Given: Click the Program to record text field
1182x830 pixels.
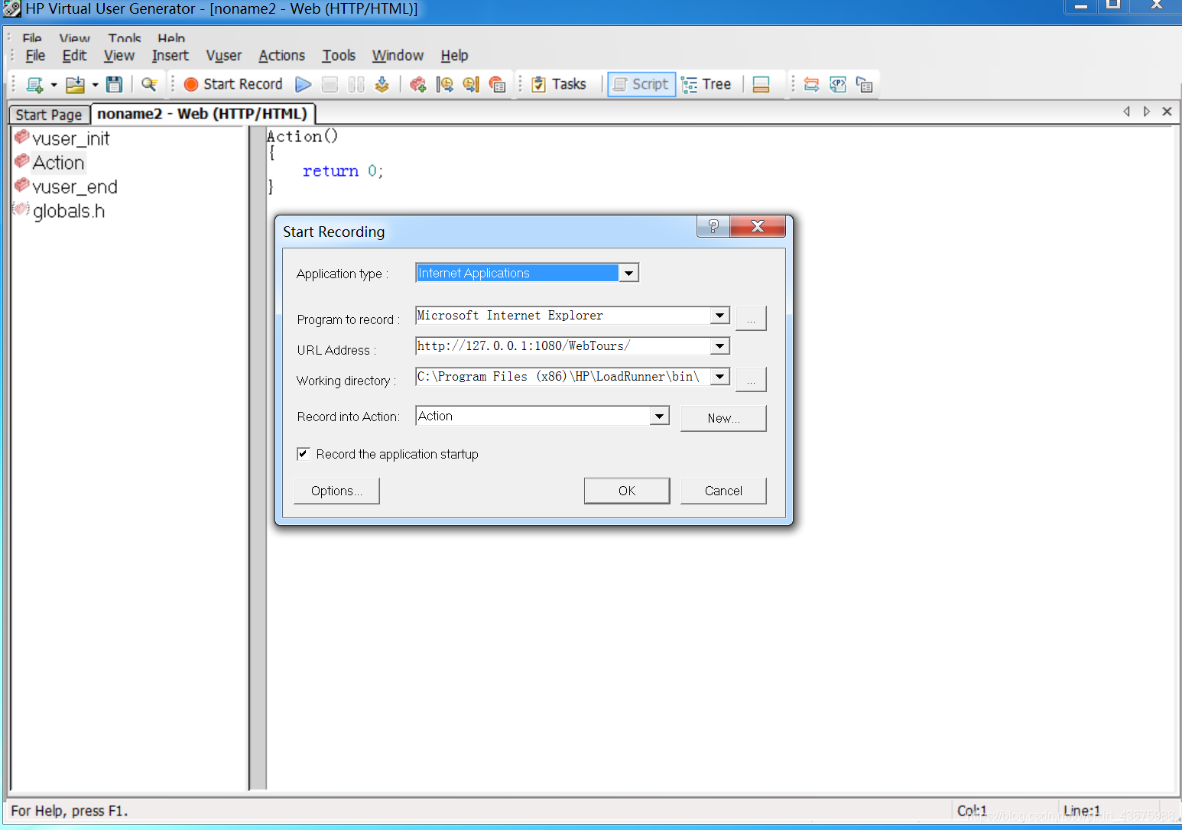Looking at the screenshot, I should point(563,316).
